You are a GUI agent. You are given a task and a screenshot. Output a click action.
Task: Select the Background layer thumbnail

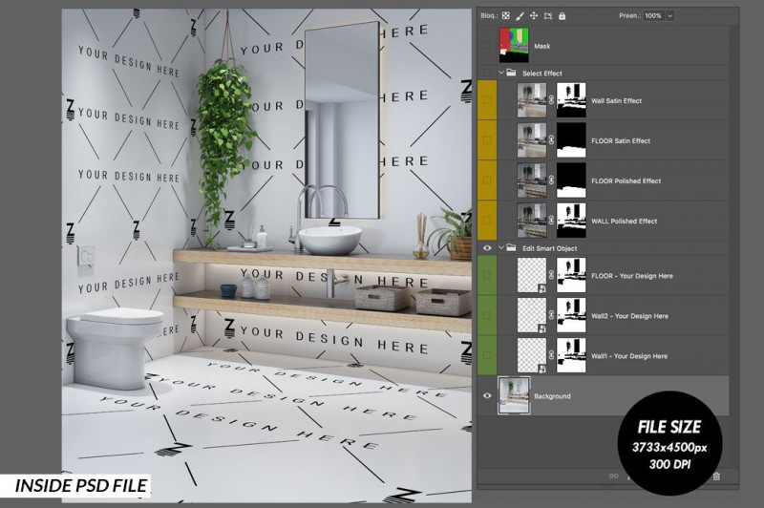coord(514,395)
